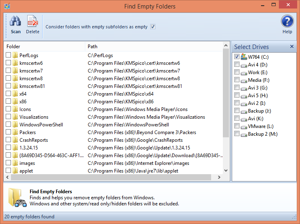Viewport: 300px width, 224px height.
Task: Maximize the Find Empty Folders window
Action: point(274,5)
